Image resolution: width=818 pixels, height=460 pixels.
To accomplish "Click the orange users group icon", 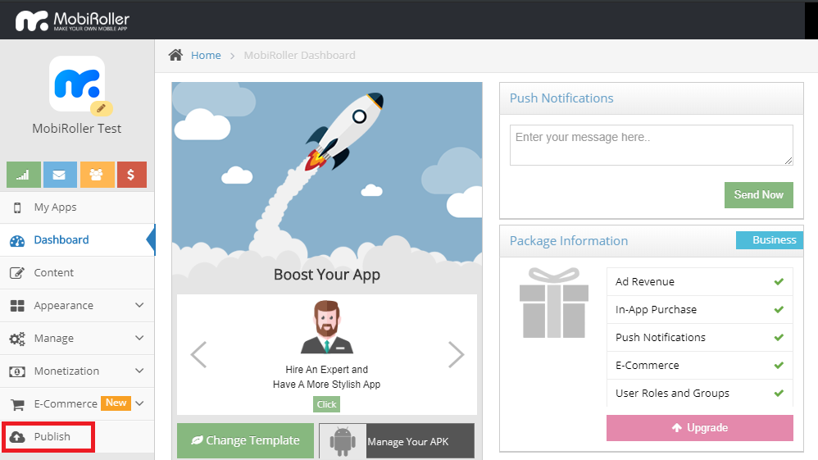I will coord(97,175).
